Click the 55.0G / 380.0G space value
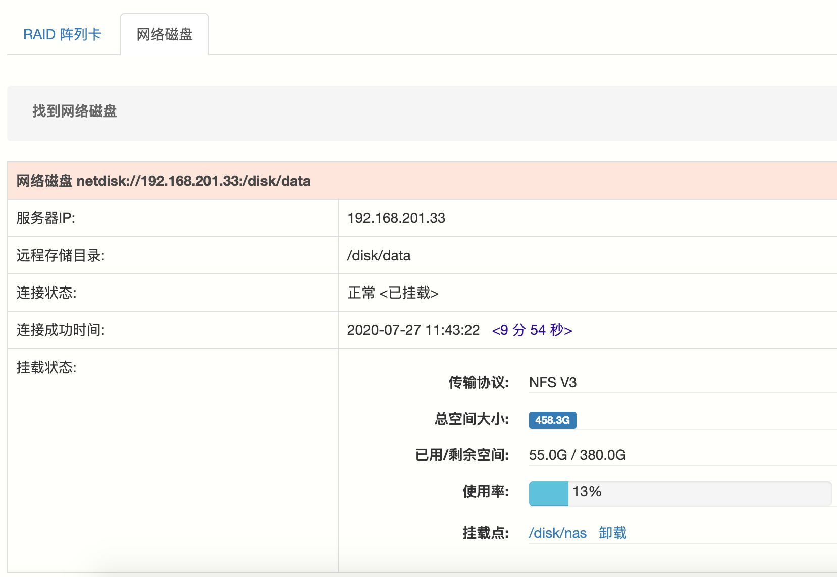Viewport: 837px width, 577px height. [577, 455]
